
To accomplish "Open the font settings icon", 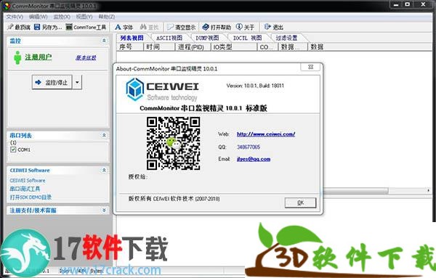I will click(x=118, y=27).
